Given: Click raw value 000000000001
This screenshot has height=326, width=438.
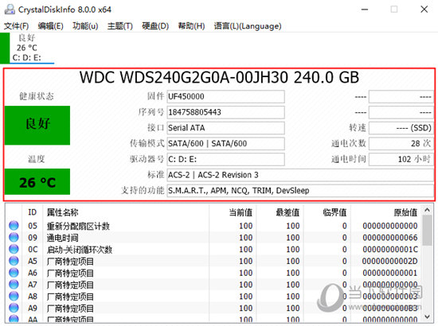Looking at the screenshot, I should coord(390,273).
